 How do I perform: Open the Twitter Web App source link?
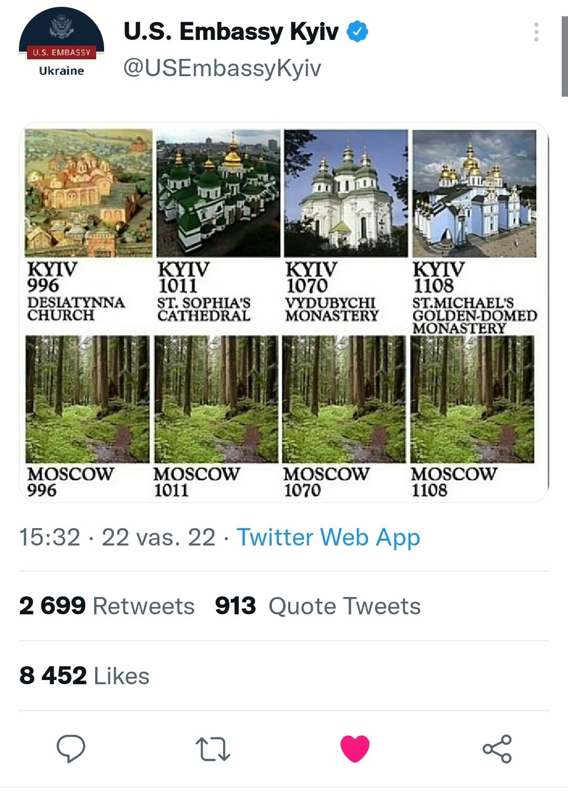click(x=328, y=537)
